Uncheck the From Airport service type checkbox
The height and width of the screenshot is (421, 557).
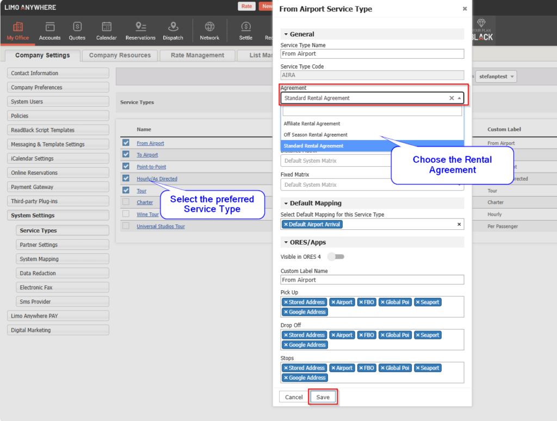click(x=126, y=143)
